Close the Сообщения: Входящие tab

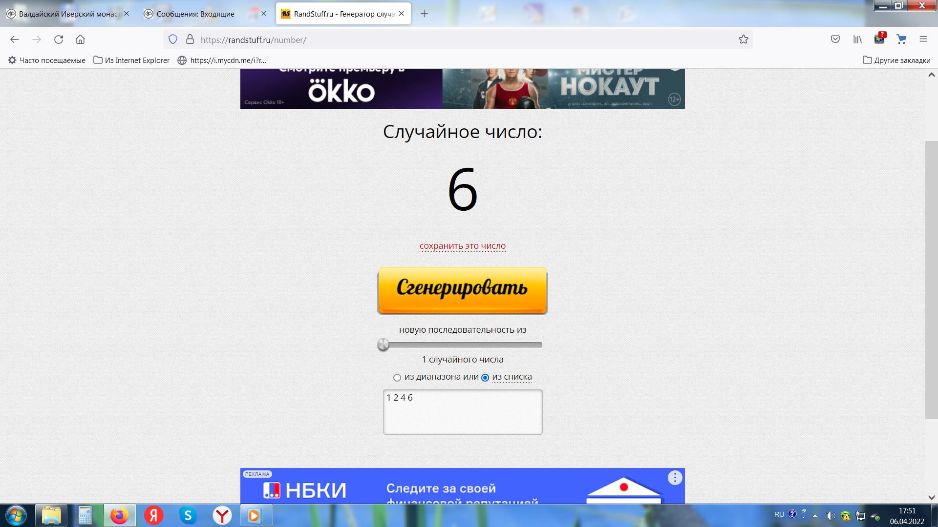tap(264, 14)
